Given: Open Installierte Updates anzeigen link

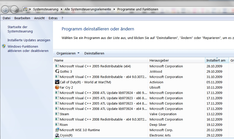Looking at the screenshot, I should [29, 40].
